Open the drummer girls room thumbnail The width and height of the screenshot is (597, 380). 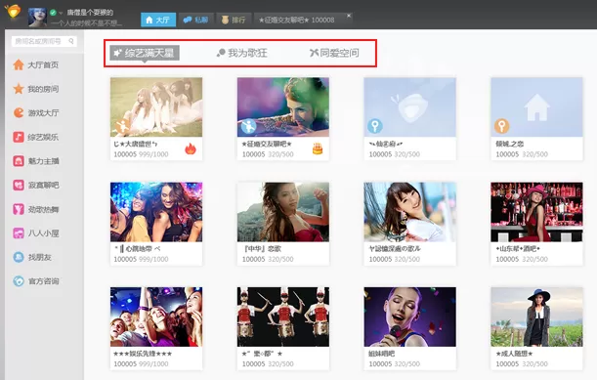283,317
